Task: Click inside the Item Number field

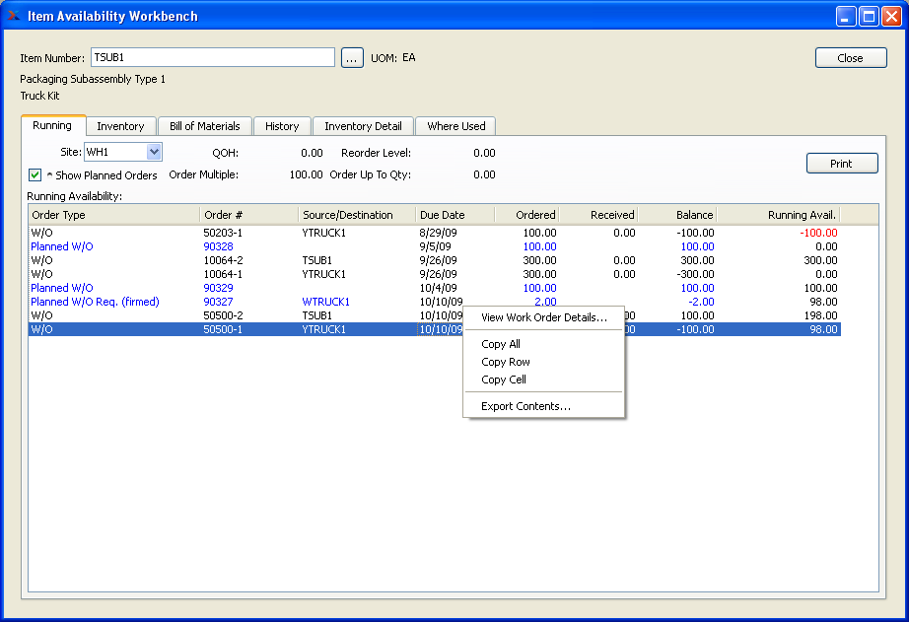Action: (212, 58)
